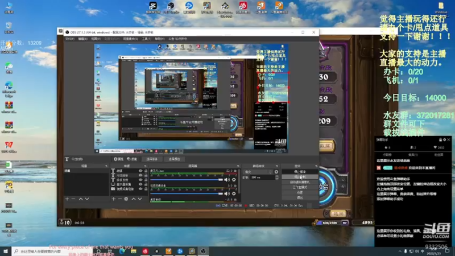Open the Windows Start menu

tap(6, 251)
